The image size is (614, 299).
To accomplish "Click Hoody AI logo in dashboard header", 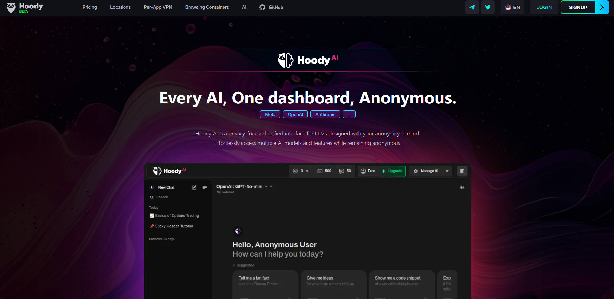I will tap(169, 171).
